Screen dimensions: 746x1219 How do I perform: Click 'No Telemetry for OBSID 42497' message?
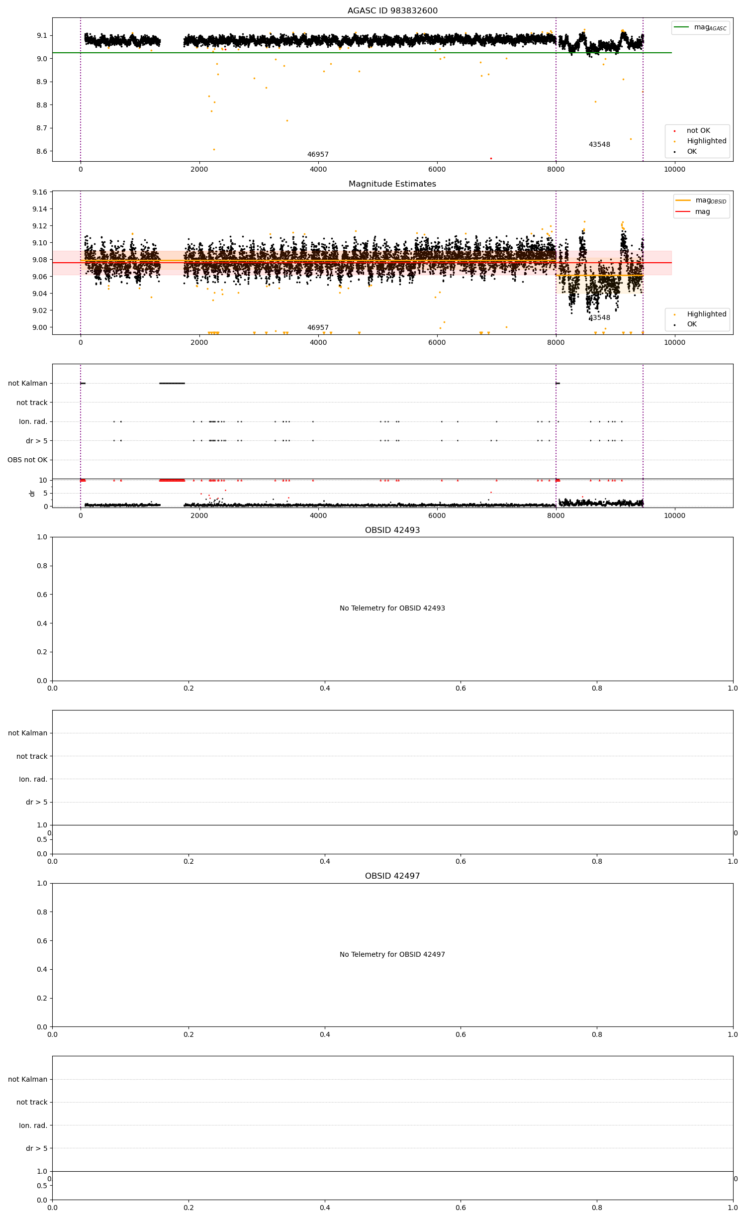392,954
